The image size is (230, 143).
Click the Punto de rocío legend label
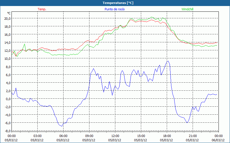(114, 9)
